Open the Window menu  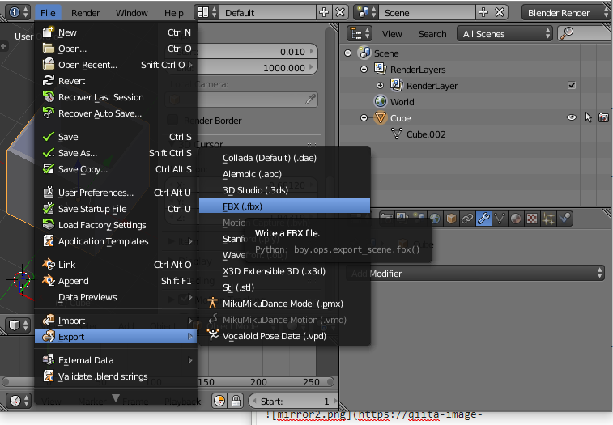click(132, 13)
